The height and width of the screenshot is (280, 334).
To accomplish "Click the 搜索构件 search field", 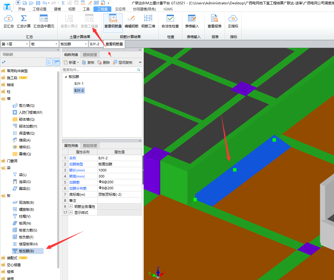I will coord(100,70).
